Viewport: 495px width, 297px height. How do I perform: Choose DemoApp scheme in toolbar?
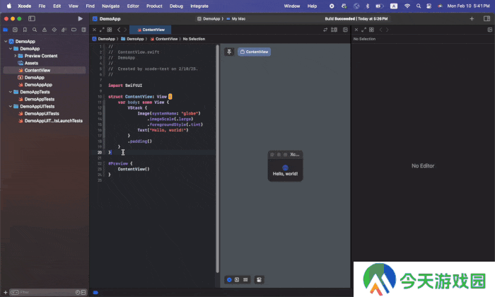click(x=209, y=18)
